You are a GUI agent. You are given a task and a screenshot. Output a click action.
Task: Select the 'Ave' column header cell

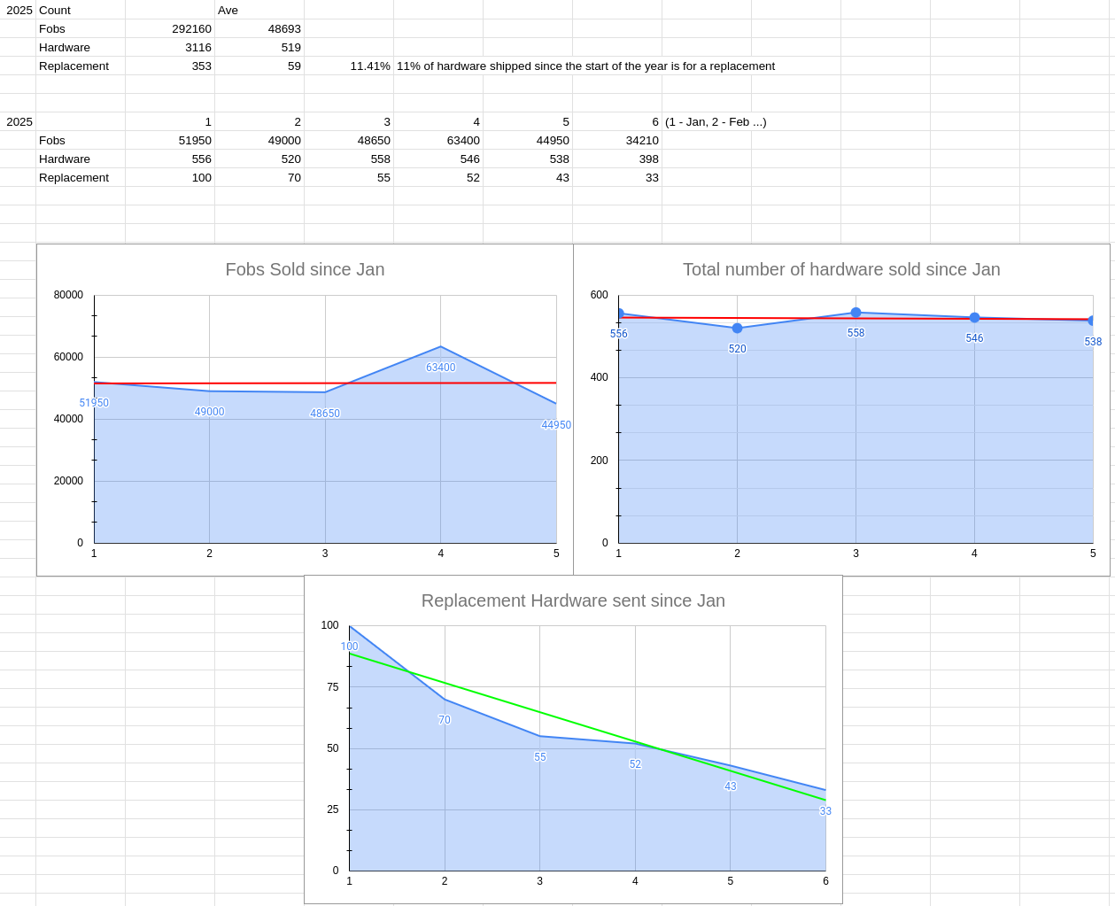point(259,11)
